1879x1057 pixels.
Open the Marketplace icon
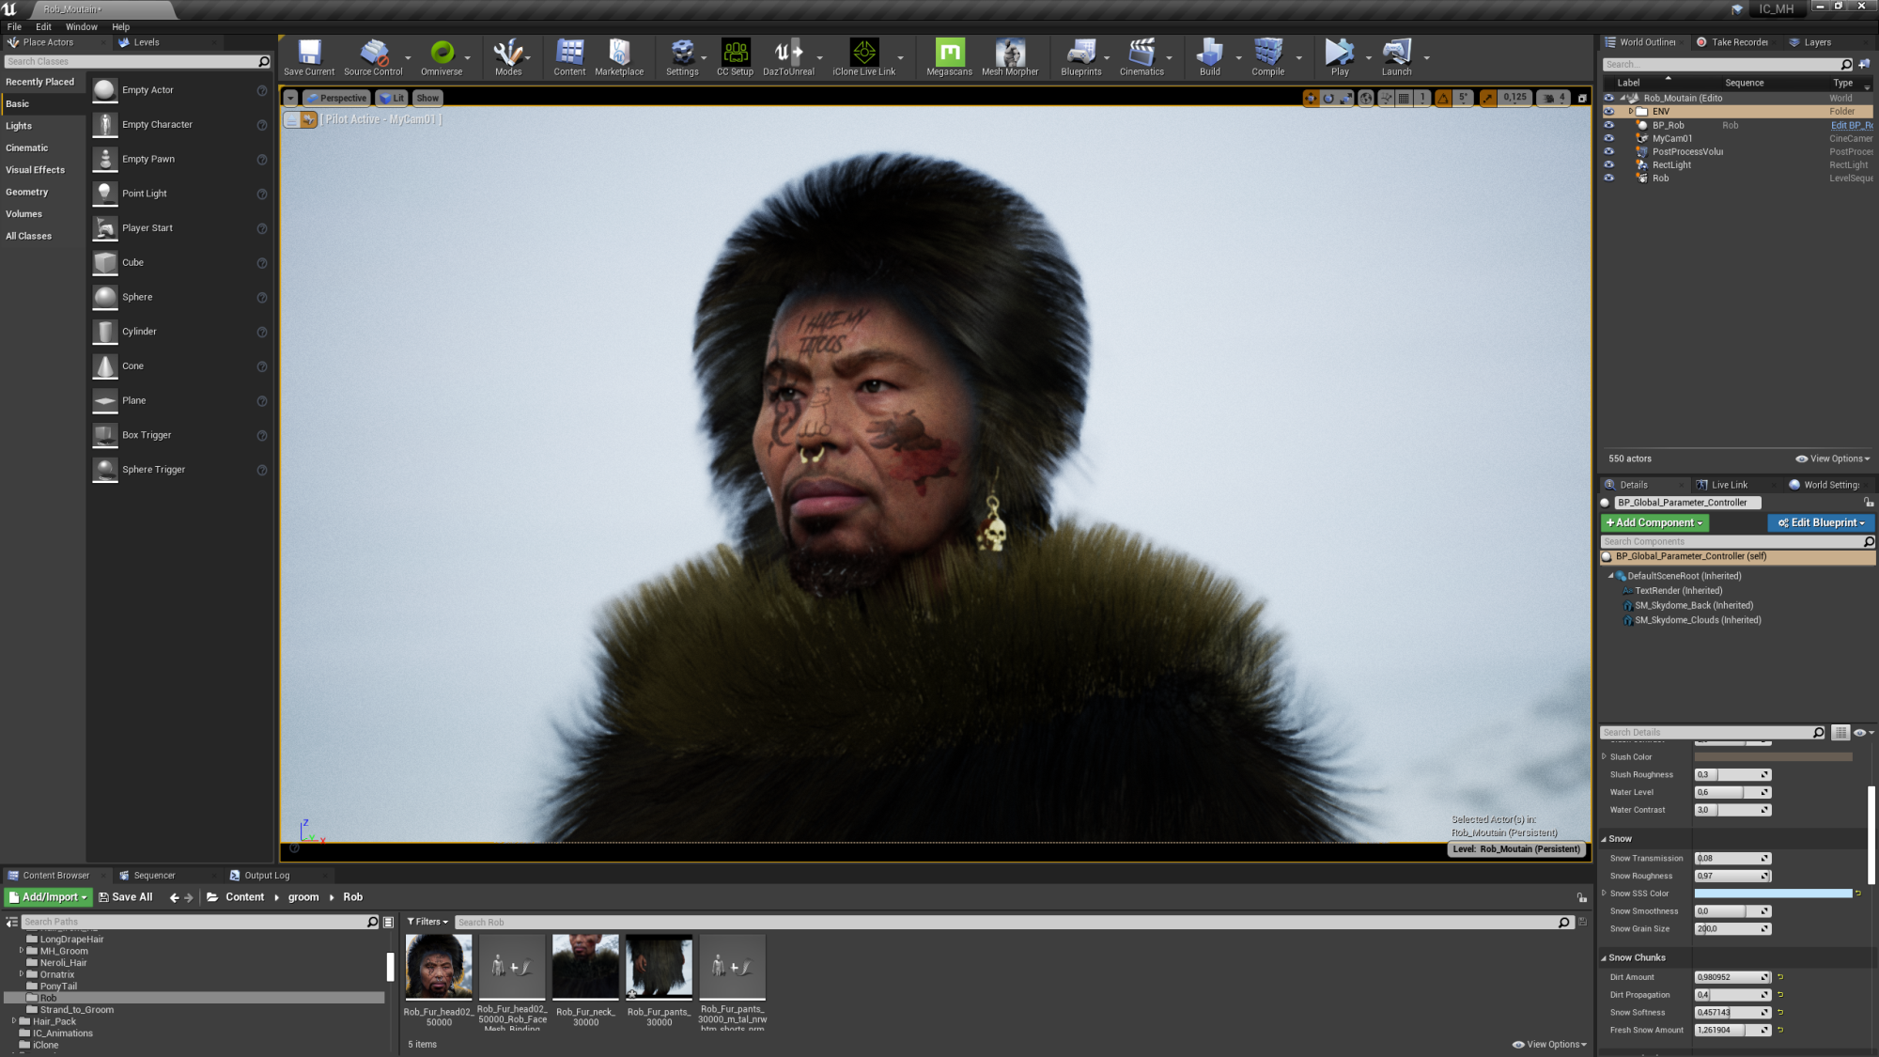pos(619,57)
